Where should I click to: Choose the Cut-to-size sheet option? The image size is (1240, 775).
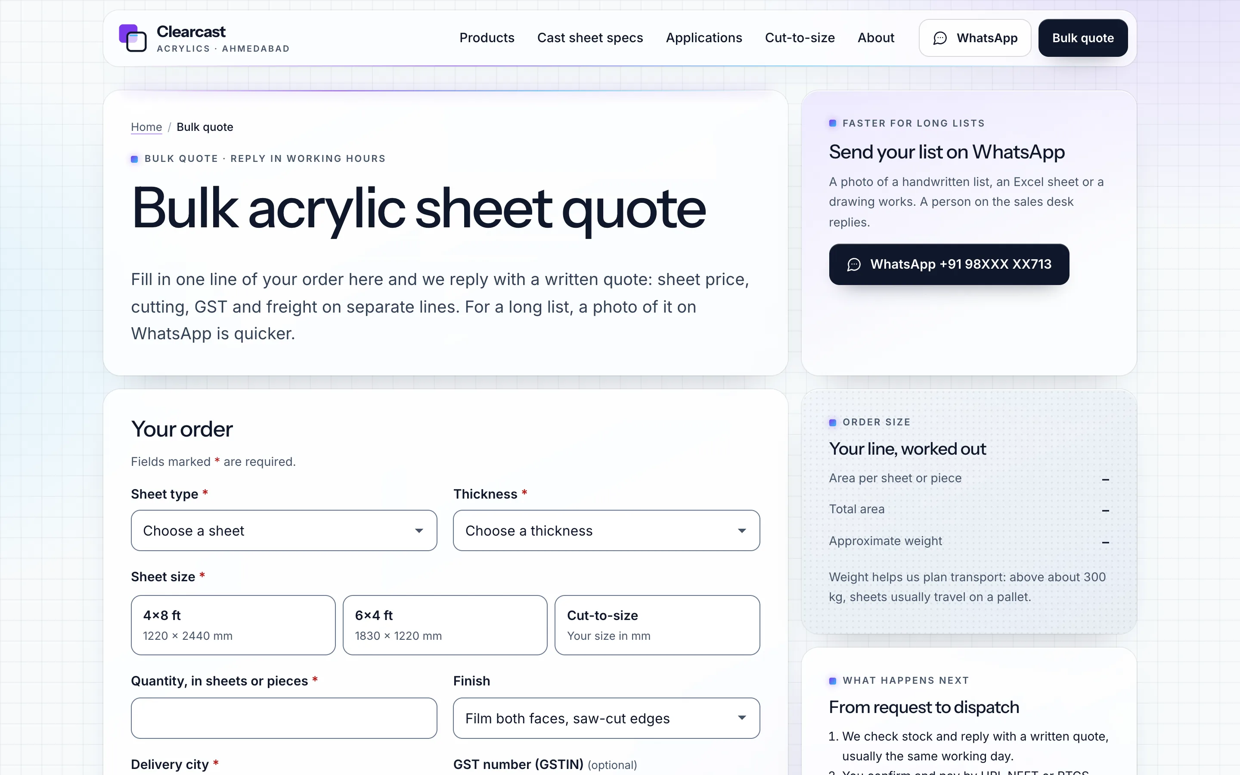(657, 625)
